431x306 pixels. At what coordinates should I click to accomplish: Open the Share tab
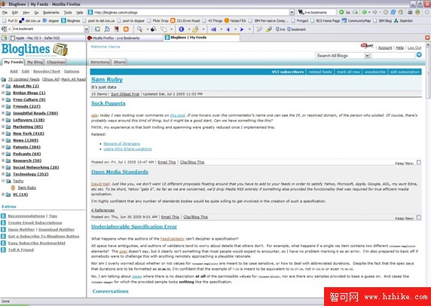tap(120, 62)
